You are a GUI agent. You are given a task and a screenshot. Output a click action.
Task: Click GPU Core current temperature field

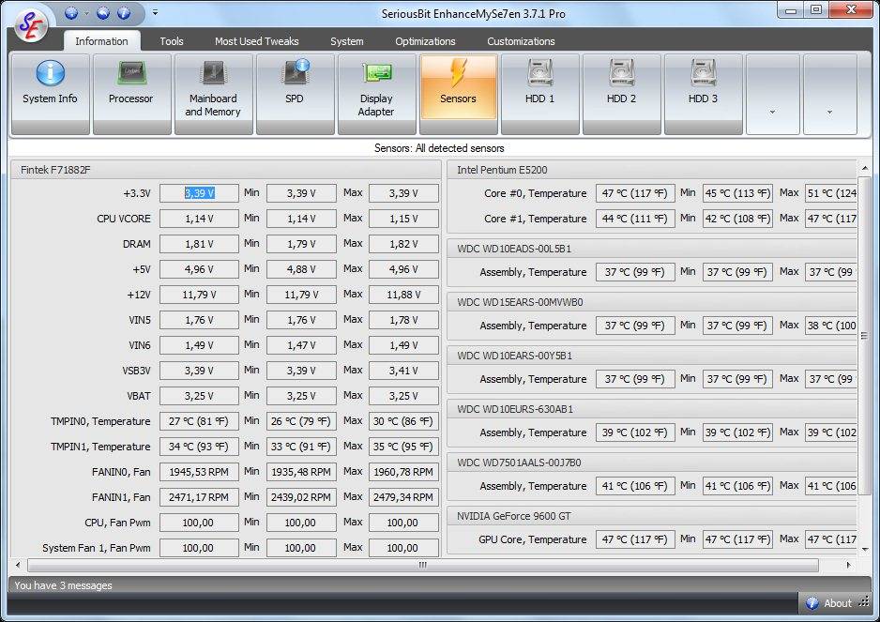tap(635, 539)
